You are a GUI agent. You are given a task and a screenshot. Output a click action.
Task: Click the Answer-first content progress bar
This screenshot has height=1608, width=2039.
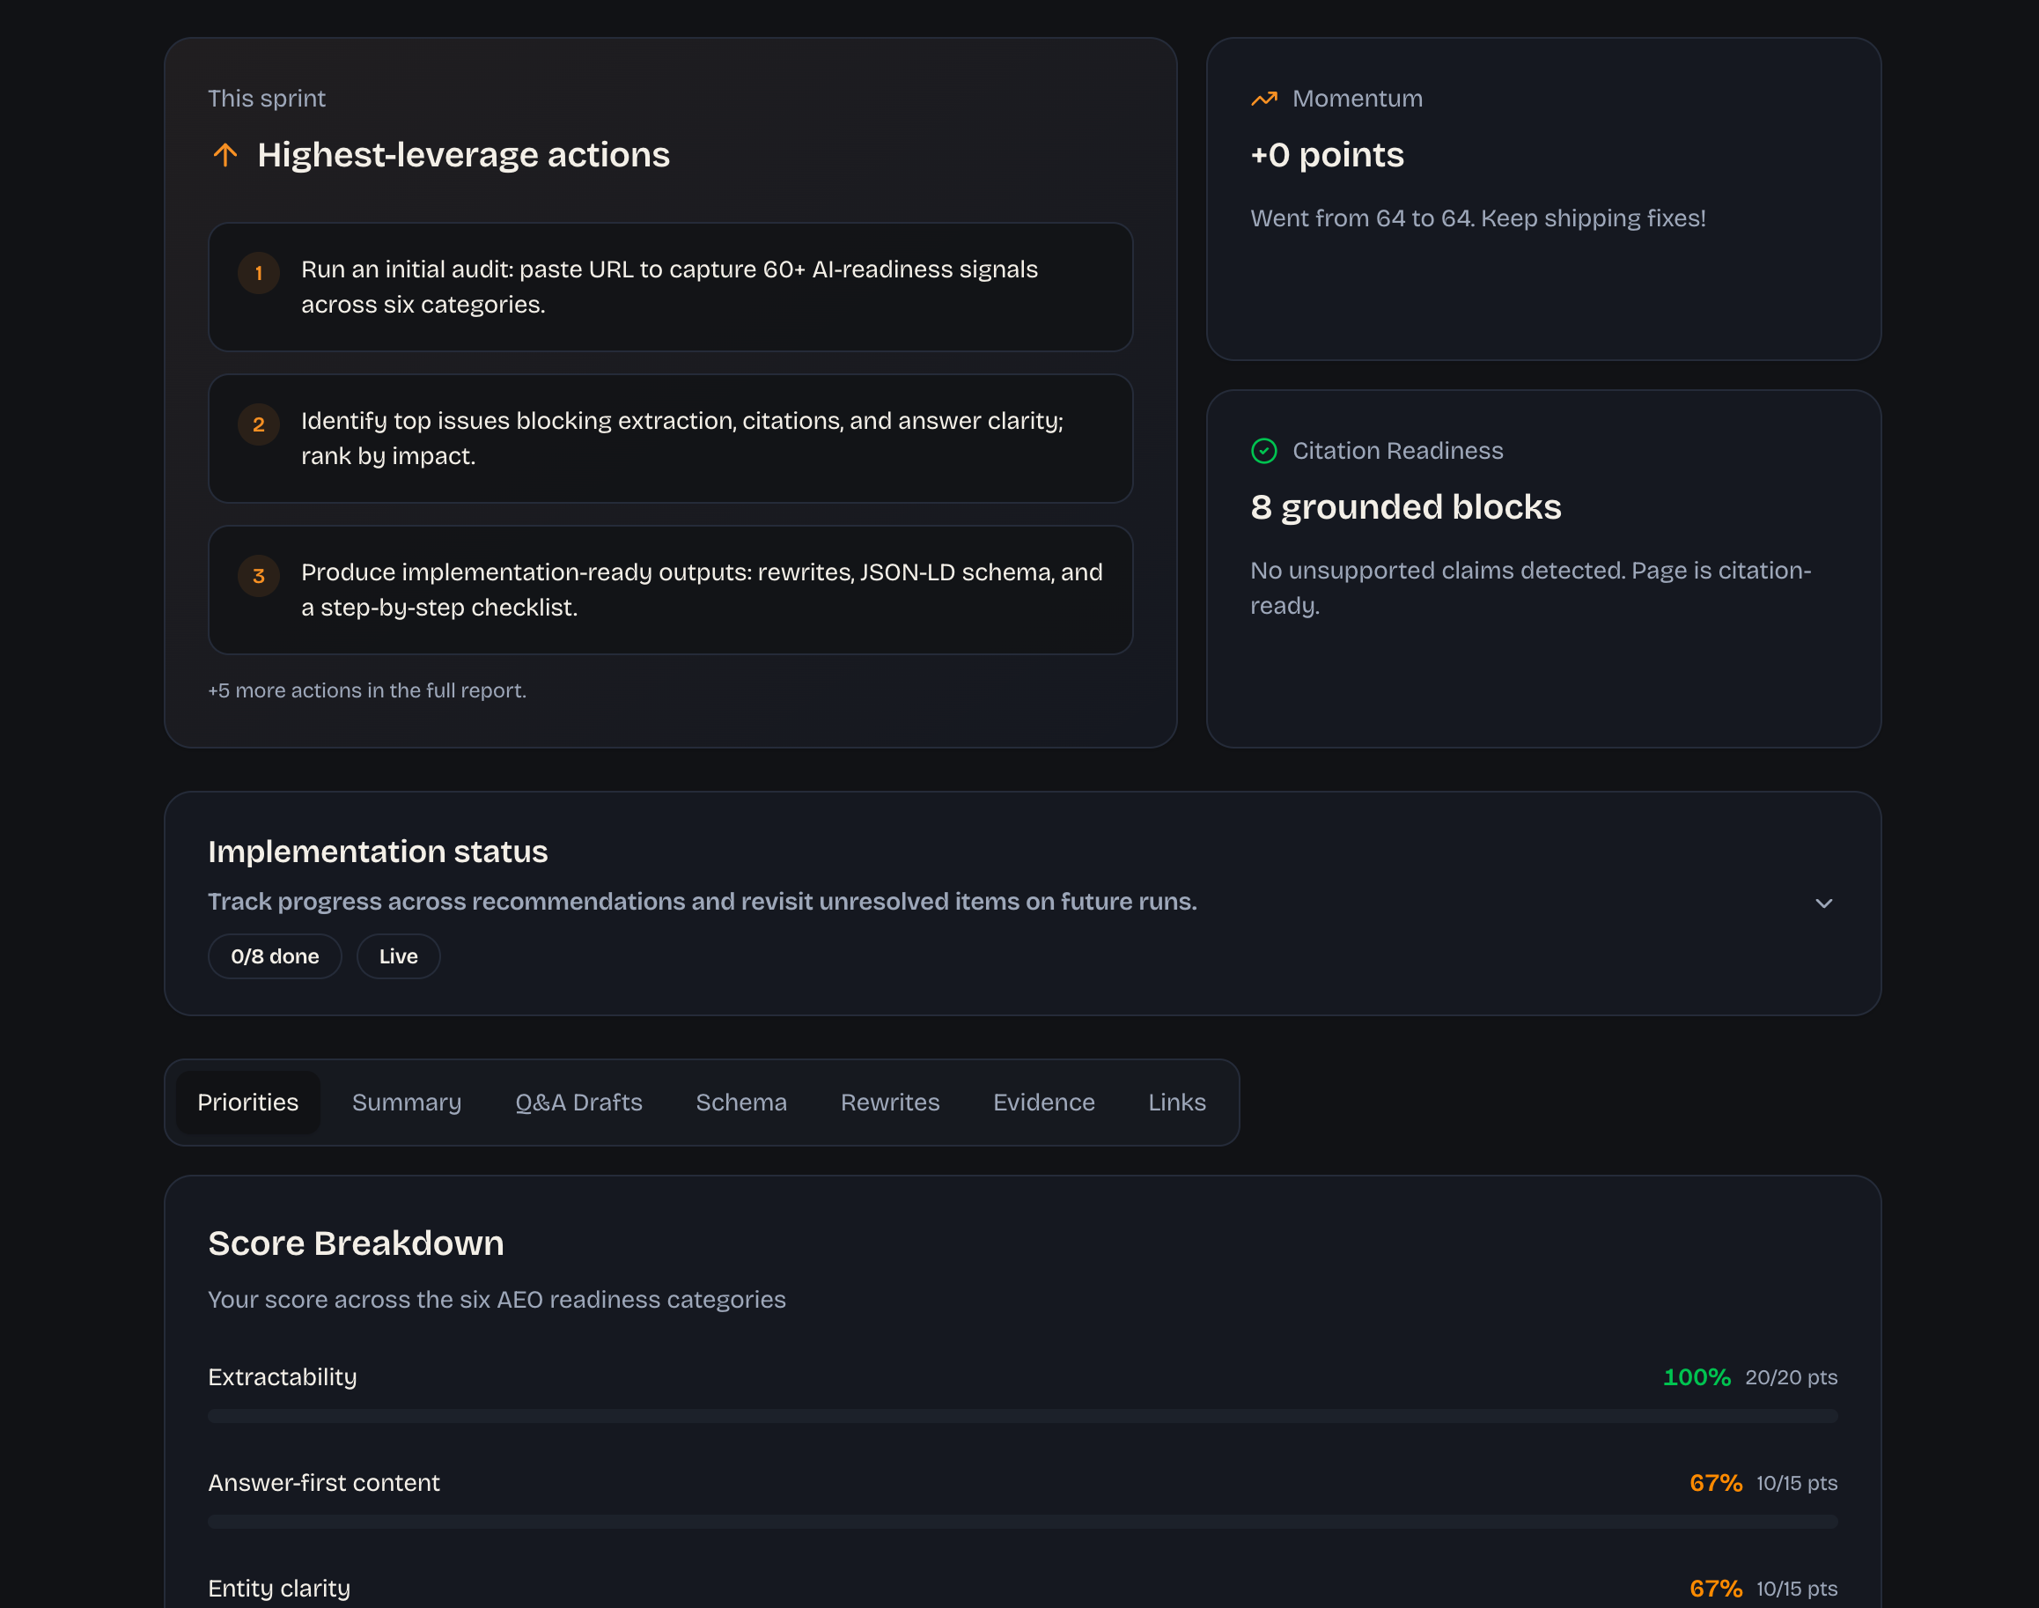(x=1021, y=1522)
